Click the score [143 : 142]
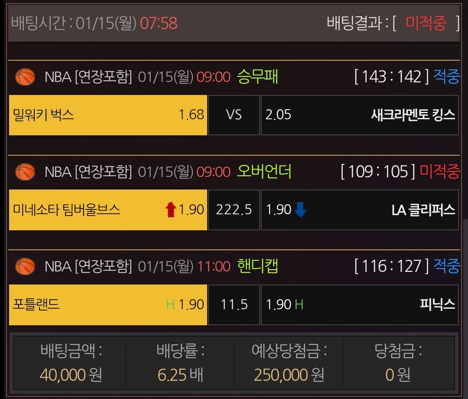 [392, 76]
